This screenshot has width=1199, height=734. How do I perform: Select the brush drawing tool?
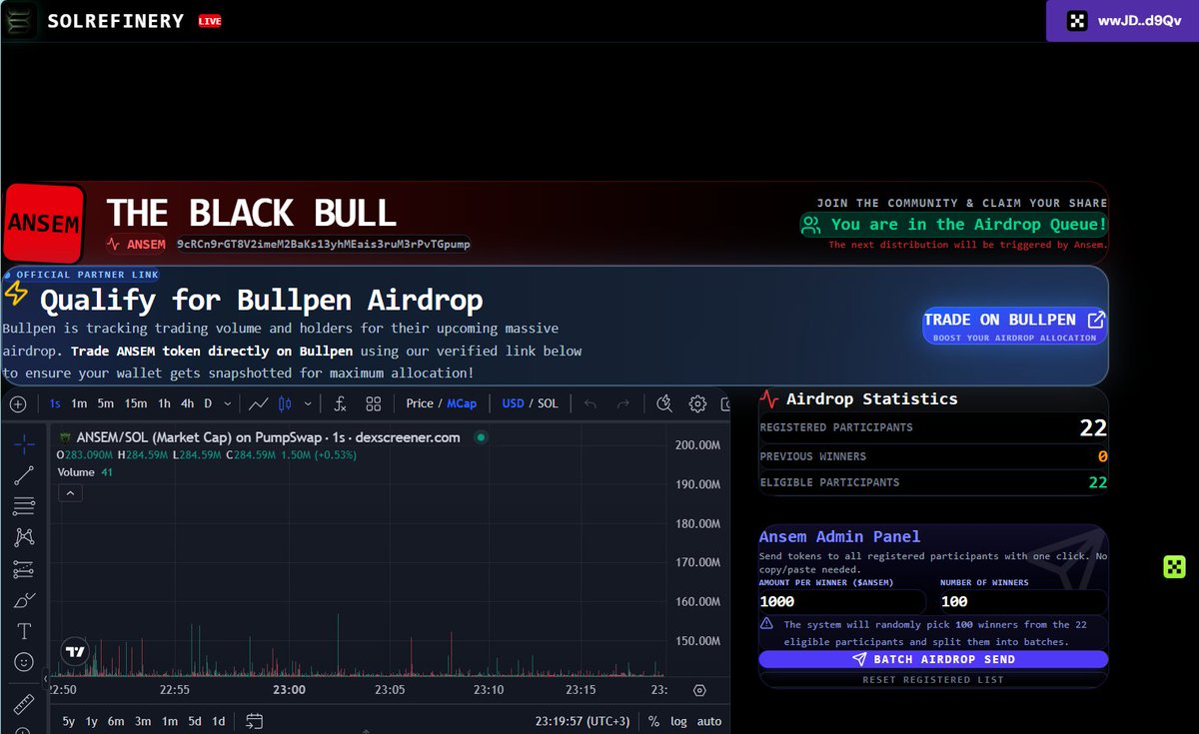(x=24, y=600)
